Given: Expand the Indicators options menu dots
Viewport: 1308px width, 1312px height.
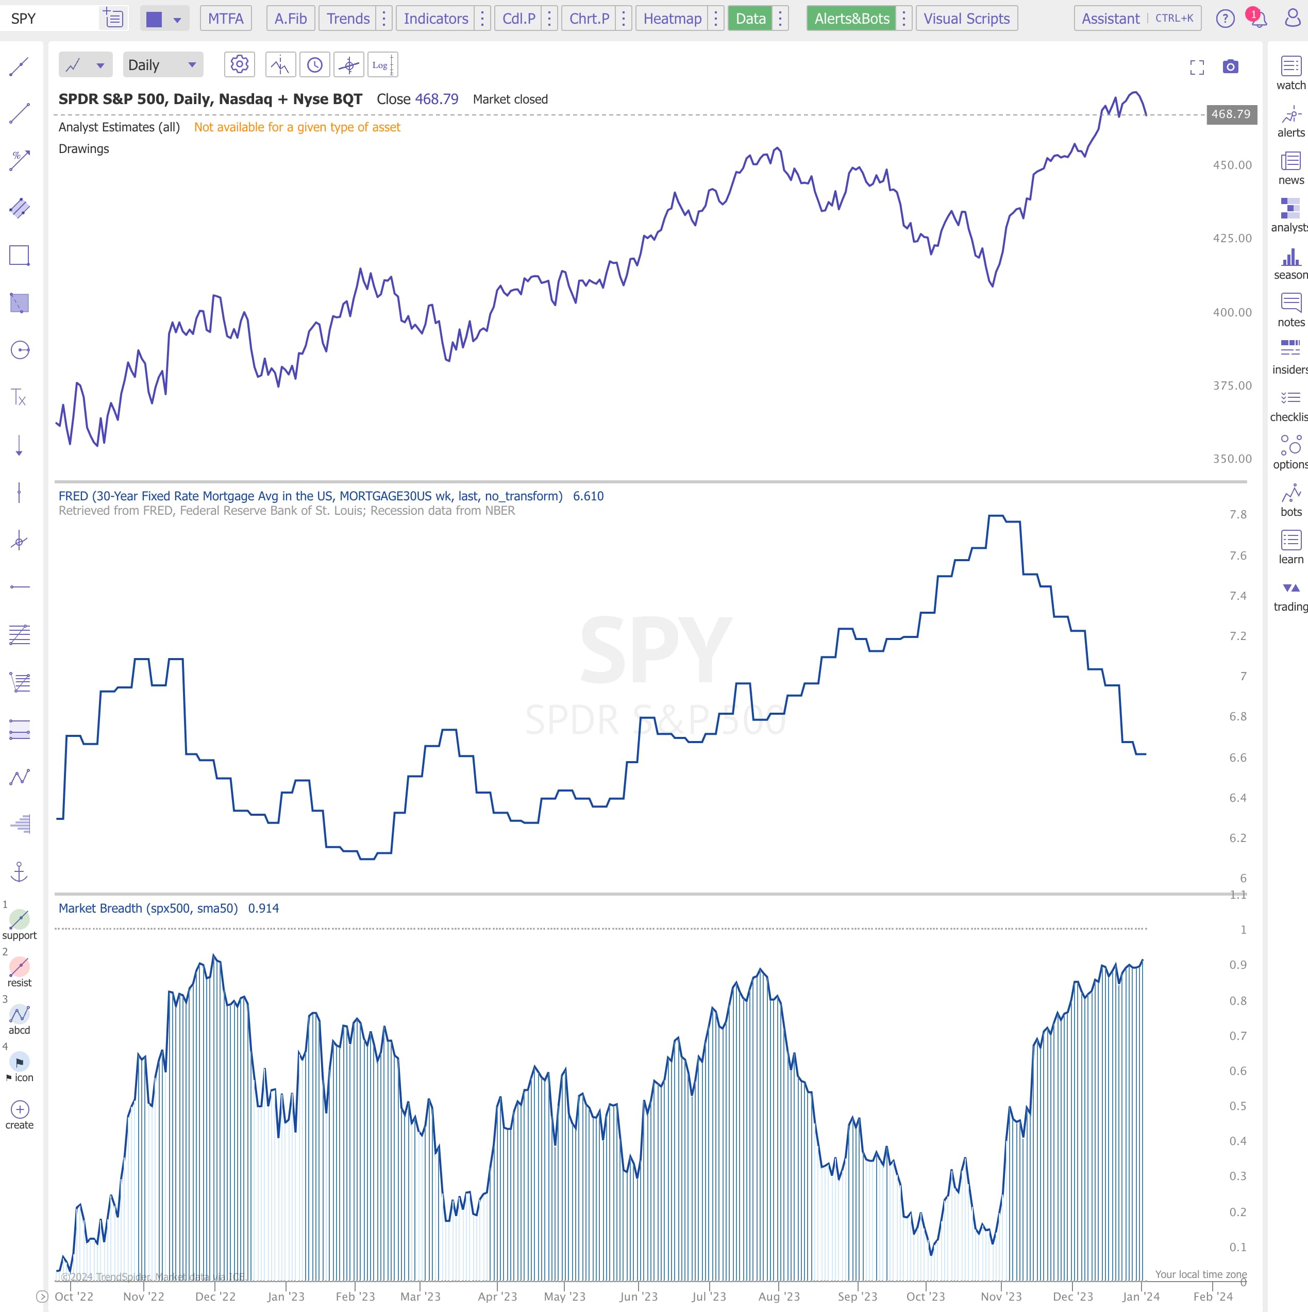Looking at the screenshot, I should click(x=482, y=19).
